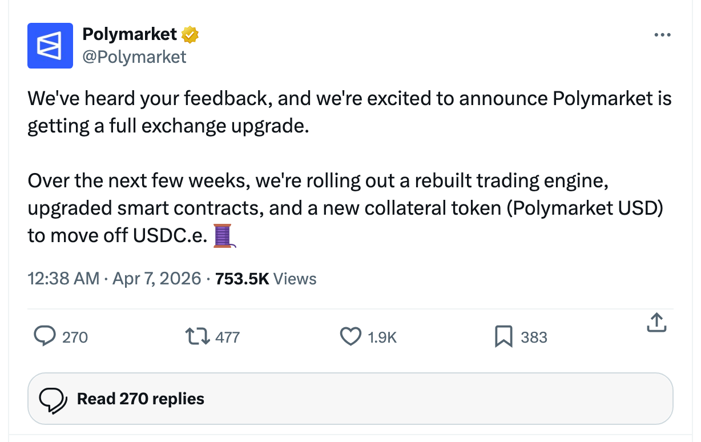Click the thread spool emoji
Image resolution: width=701 pixels, height=442 pixels.
[224, 236]
